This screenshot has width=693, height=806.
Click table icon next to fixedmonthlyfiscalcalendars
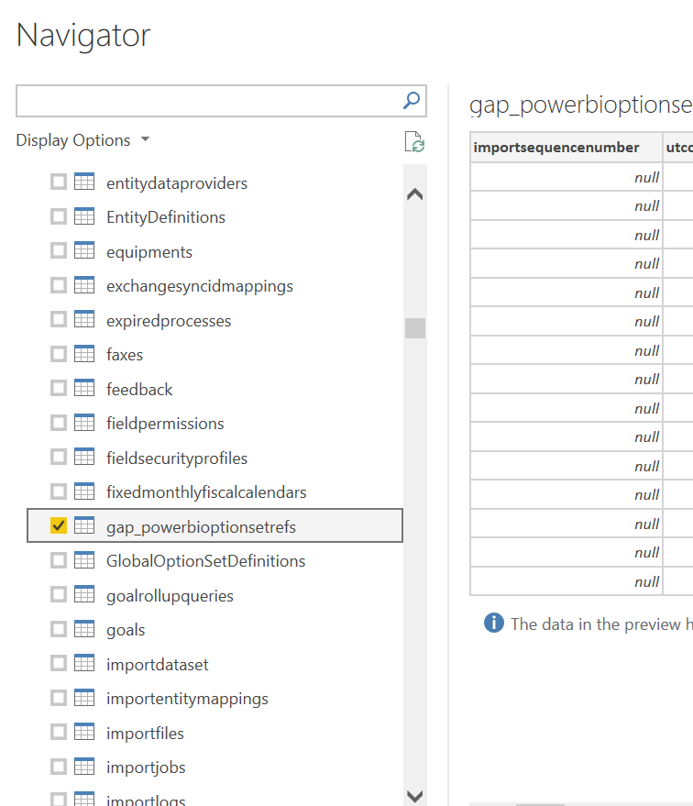tap(84, 491)
